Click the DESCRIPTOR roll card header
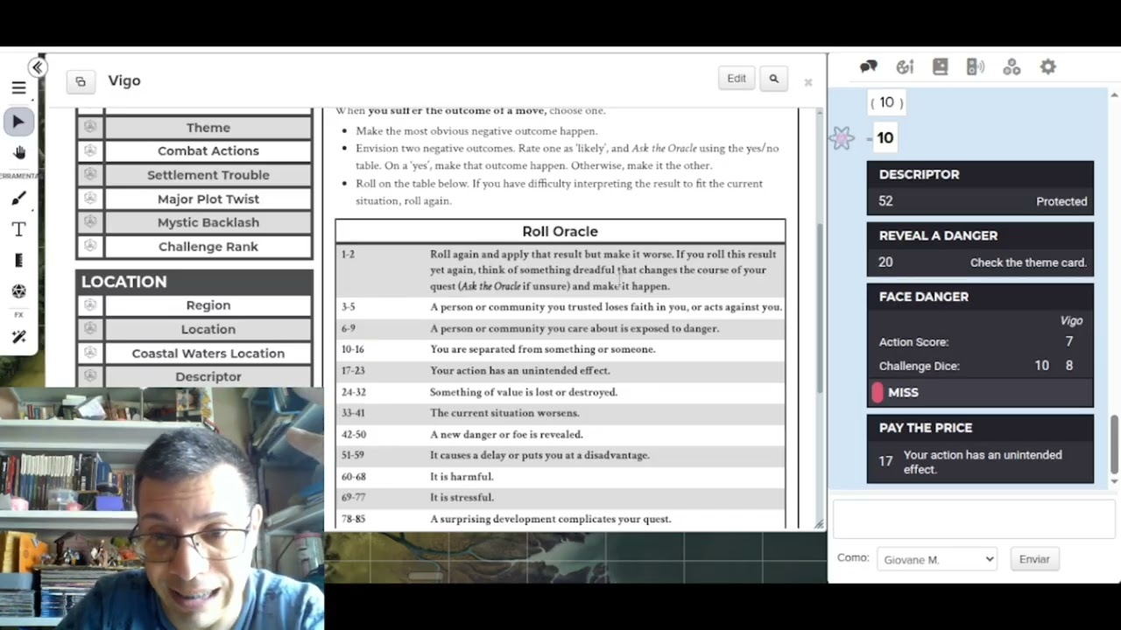 980,174
